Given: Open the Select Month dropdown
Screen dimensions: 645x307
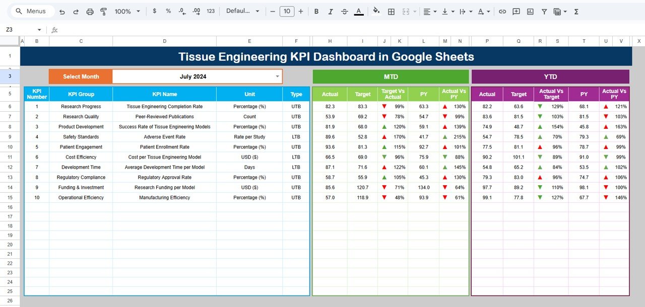Looking at the screenshot, I should point(277,76).
